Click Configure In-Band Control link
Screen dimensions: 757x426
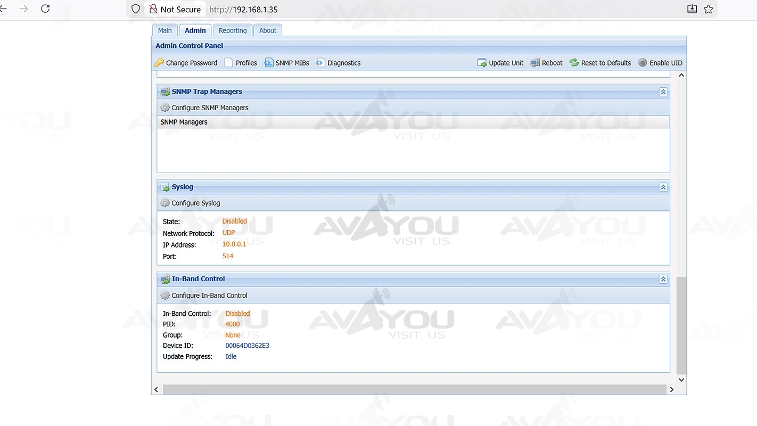pos(209,296)
